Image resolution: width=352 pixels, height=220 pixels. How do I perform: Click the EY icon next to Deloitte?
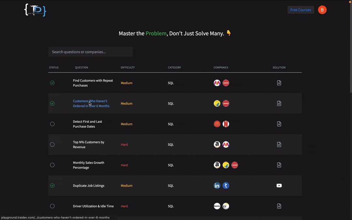click(226, 206)
